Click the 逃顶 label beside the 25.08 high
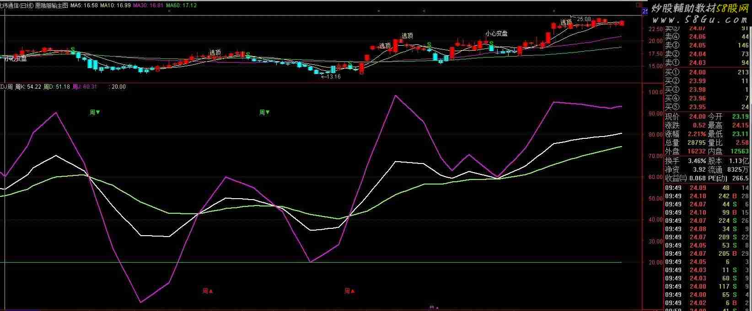Screen dimensions: 752x311 click(x=566, y=22)
